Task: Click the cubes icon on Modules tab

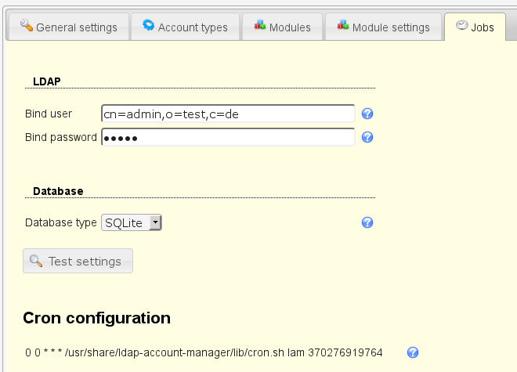Action: pyautogui.click(x=259, y=26)
